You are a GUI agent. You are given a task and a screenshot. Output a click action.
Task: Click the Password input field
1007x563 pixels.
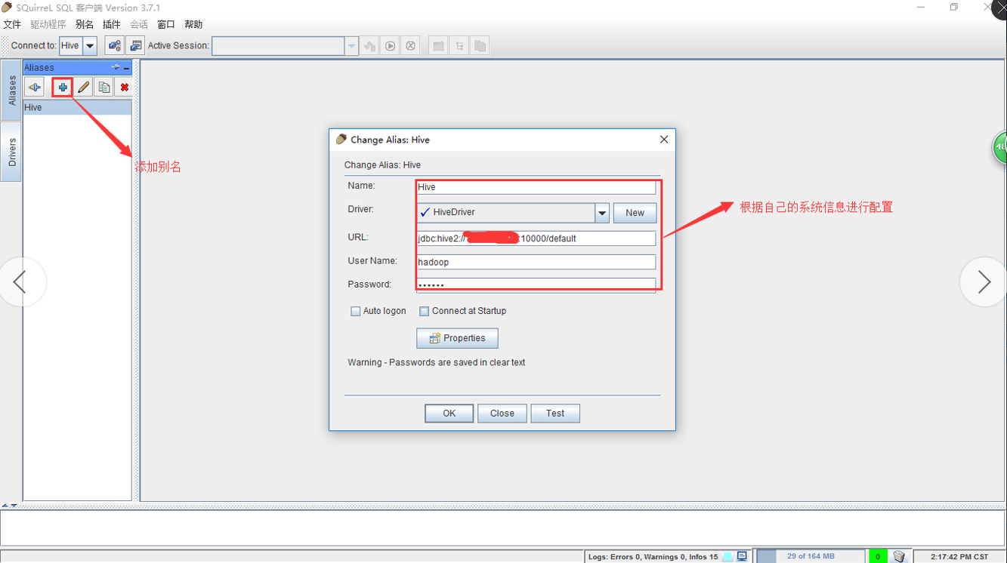(536, 285)
